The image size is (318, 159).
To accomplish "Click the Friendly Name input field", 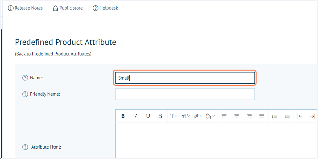I will pos(185,94).
